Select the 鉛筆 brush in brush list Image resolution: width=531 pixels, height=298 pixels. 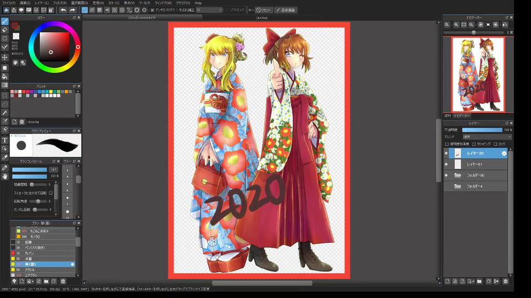[x=28, y=242]
